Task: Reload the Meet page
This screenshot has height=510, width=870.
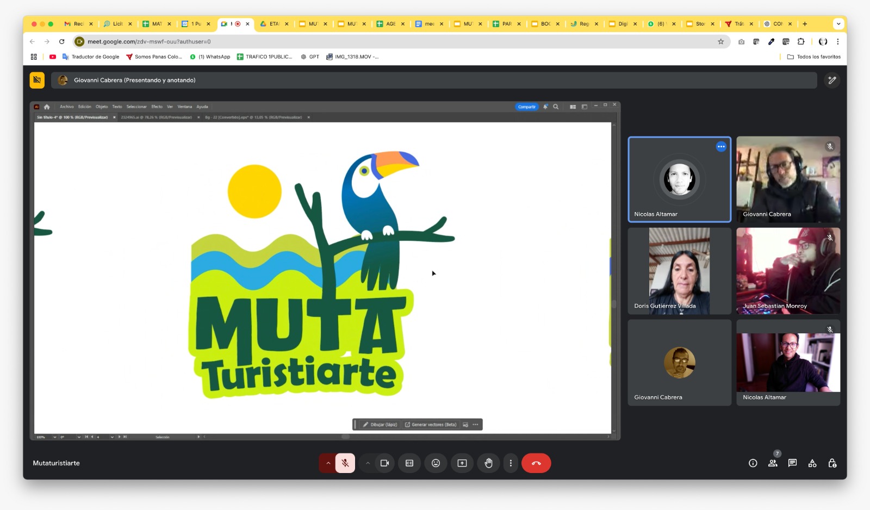Action: point(62,41)
